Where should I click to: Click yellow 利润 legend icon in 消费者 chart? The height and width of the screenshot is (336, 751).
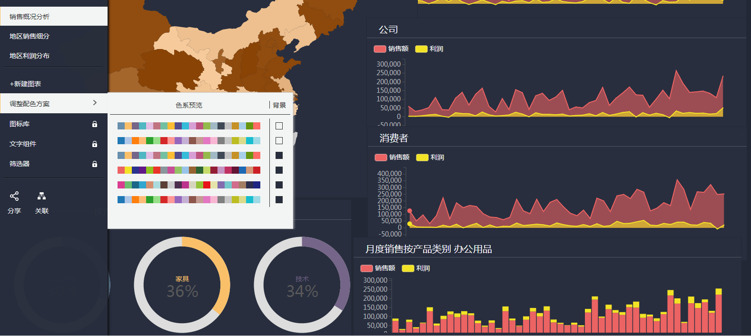pos(422,158)
